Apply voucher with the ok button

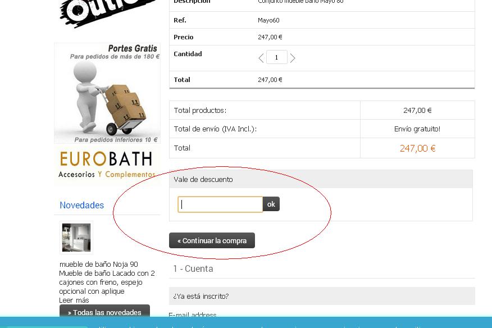click(x=271, y=204)
